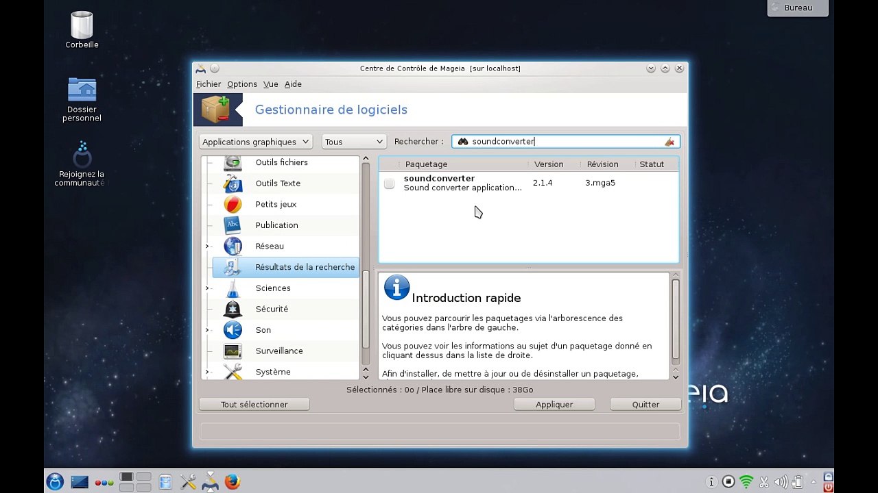Expand the Réseau category tree node
This screenshot has width=878, height=493.
[207, 246]
